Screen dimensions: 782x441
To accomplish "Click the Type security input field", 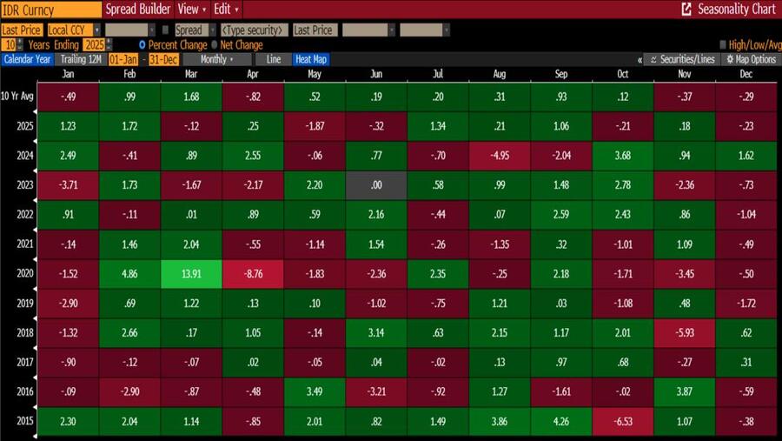I will click(x=255, y=30).
